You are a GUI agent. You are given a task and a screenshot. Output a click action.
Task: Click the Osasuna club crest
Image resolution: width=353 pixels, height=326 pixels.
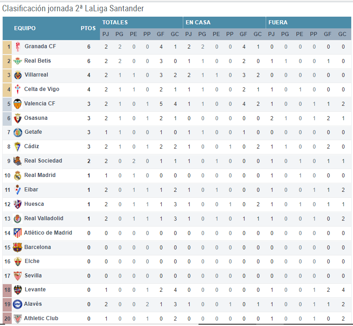(x=18, y=118)
